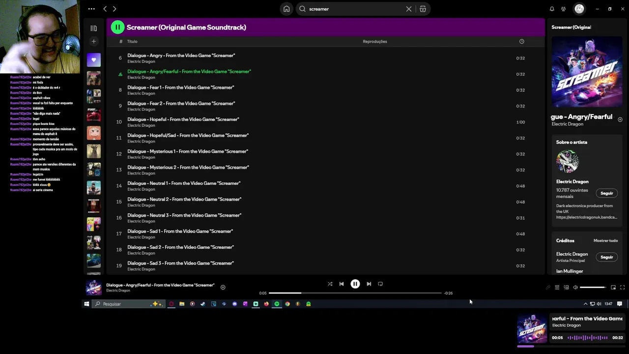
Task: Open File Explorer from the taskbar
Action: click(182, 304)
